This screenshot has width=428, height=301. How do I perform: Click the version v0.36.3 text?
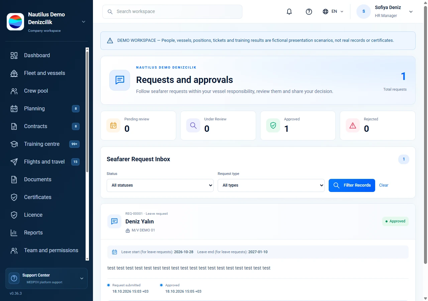pyautogui.click(x=16, y=293)
